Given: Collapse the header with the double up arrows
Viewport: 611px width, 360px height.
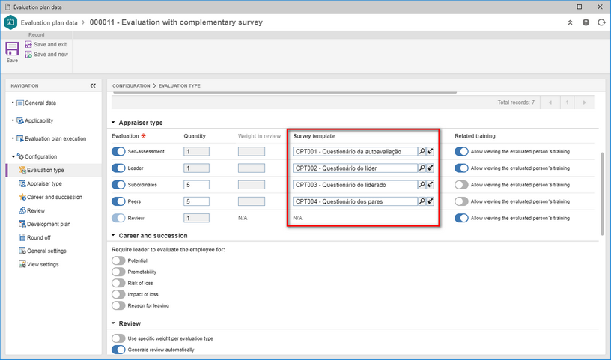Looking at the screenshot, I should [570, 22].
